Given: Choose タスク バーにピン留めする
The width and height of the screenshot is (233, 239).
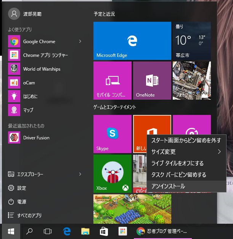Looking at the screenshot, I should pyautogui.click(x=186, y=175).
